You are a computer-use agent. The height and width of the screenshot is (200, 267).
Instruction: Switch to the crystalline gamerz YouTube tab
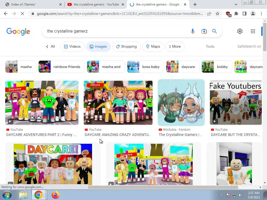pos(95,5)
